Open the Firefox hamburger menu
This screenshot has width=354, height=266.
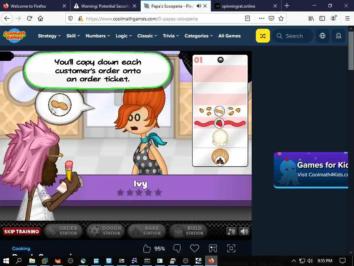coord(347,19)
